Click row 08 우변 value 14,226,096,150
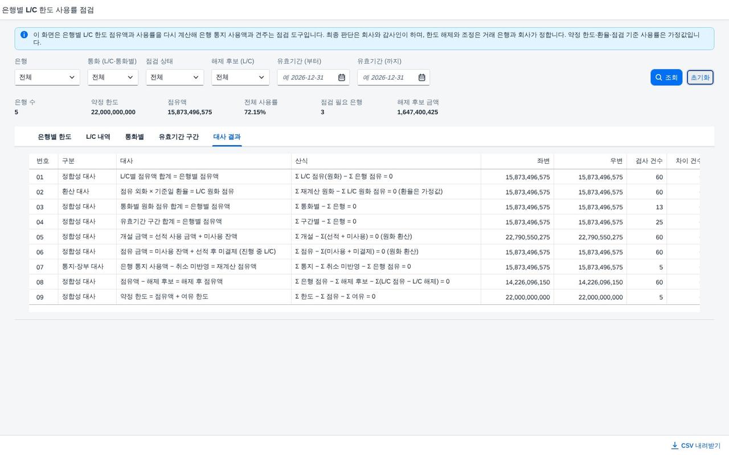Viewport: 729px width, 455px height. [x=601, y=282]
